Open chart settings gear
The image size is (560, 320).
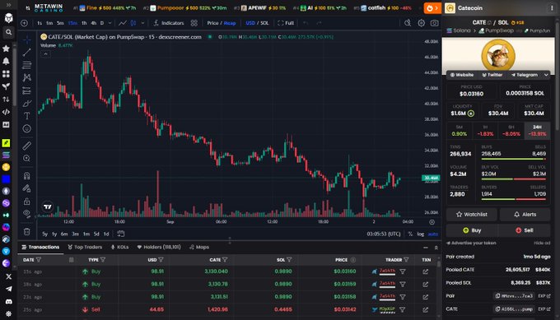(422, 23)
